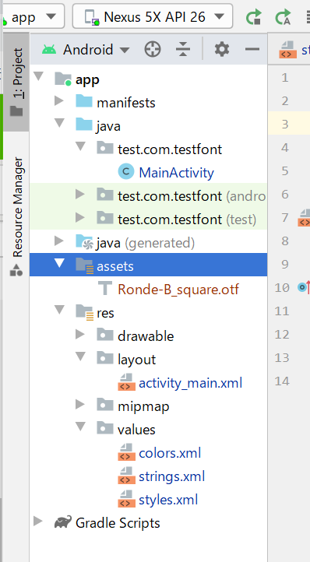This screenshot has height=562, width=310.
Task: Click the styles.xml file icon
Action: 127,499
